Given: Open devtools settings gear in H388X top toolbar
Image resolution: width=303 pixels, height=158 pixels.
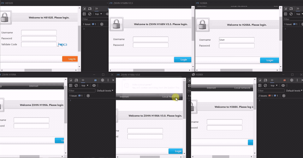Looking at the screenshot, I should [x=292, y=80].
